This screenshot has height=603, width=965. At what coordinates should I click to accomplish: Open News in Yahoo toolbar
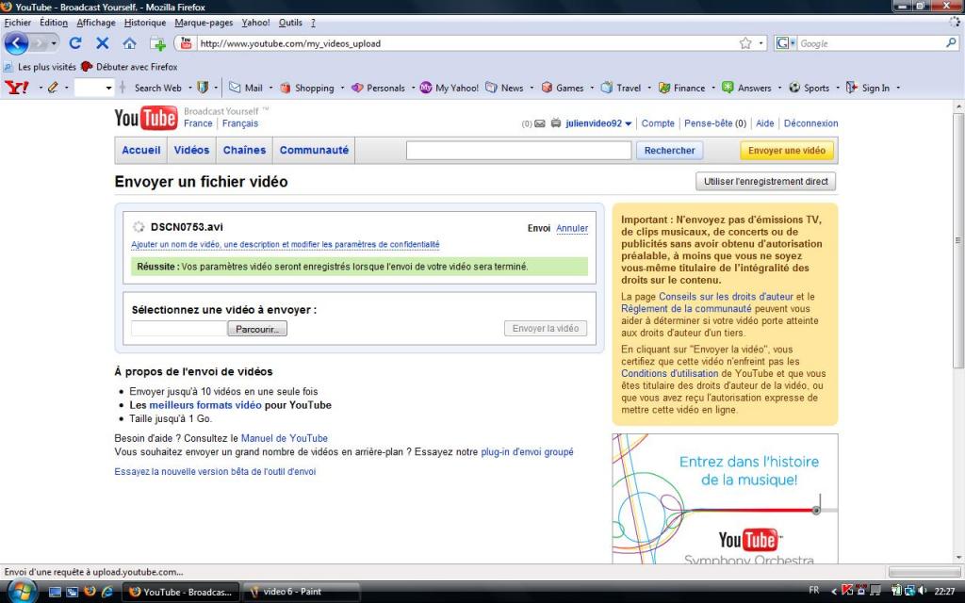505,88
